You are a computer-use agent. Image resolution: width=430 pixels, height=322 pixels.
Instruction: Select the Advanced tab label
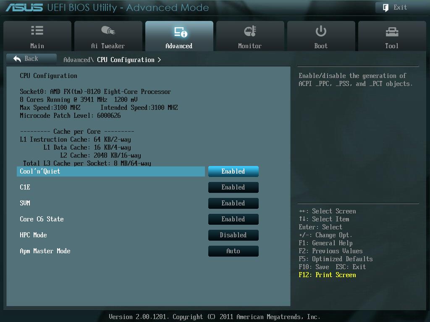[179, 46]
